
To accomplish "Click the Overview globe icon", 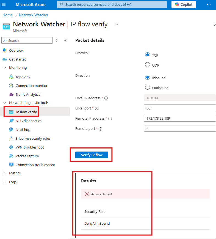I will click(5, 50).
